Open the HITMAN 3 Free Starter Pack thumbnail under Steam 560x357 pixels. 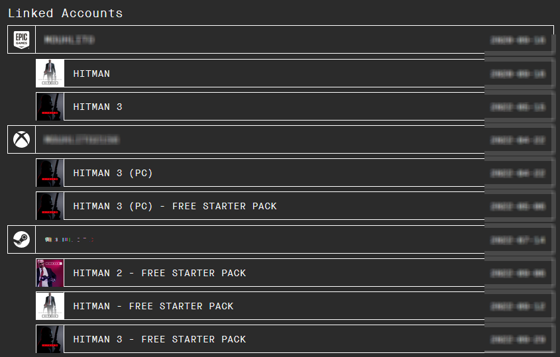tap(50, 339)
